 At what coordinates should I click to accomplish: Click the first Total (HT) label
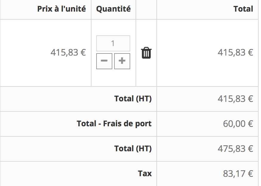click(133, 99)
